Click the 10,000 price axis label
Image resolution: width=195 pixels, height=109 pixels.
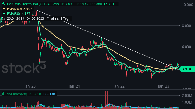187,5
